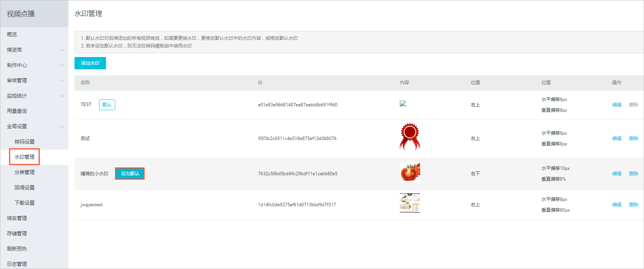
Task: Edit the jingyaotest watermark
Action: pyautogui.click(x=617, y=205)
